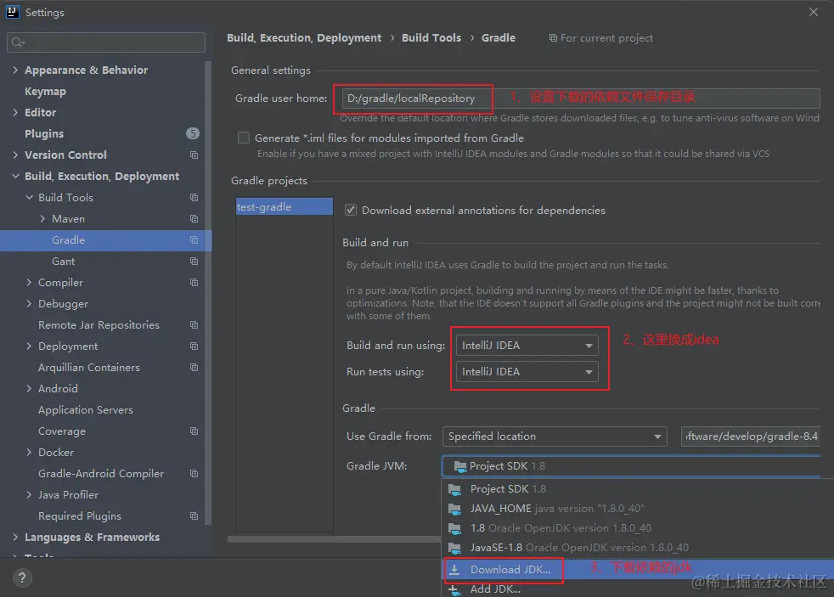Click project-level icon next to Deployment
Screen dimensions: 834x597
click(194, 346)
